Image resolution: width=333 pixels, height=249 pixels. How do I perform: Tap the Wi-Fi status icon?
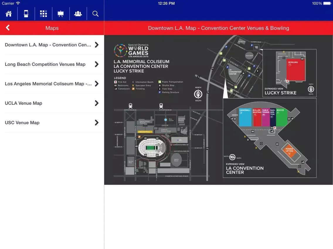[x=18, y=3]
